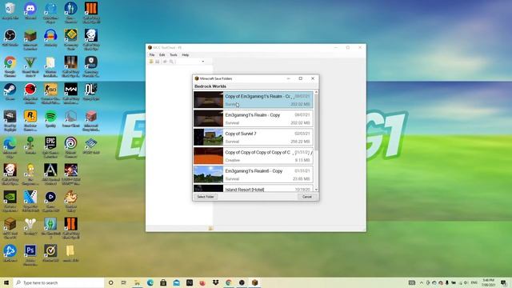Open the GeForce Experience desktop icon
The height and width of the screenshot is (288, 512).
10,201
